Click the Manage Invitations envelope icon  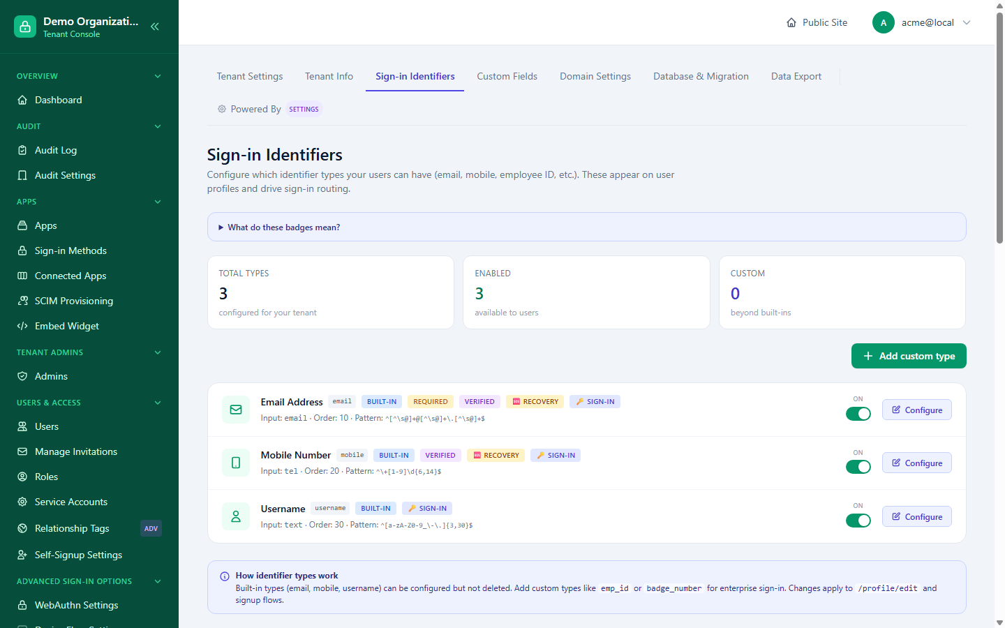point(22,451)
